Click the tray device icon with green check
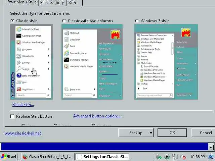The height and width of the screenshot is (161, 215). [x=159, y=157]
